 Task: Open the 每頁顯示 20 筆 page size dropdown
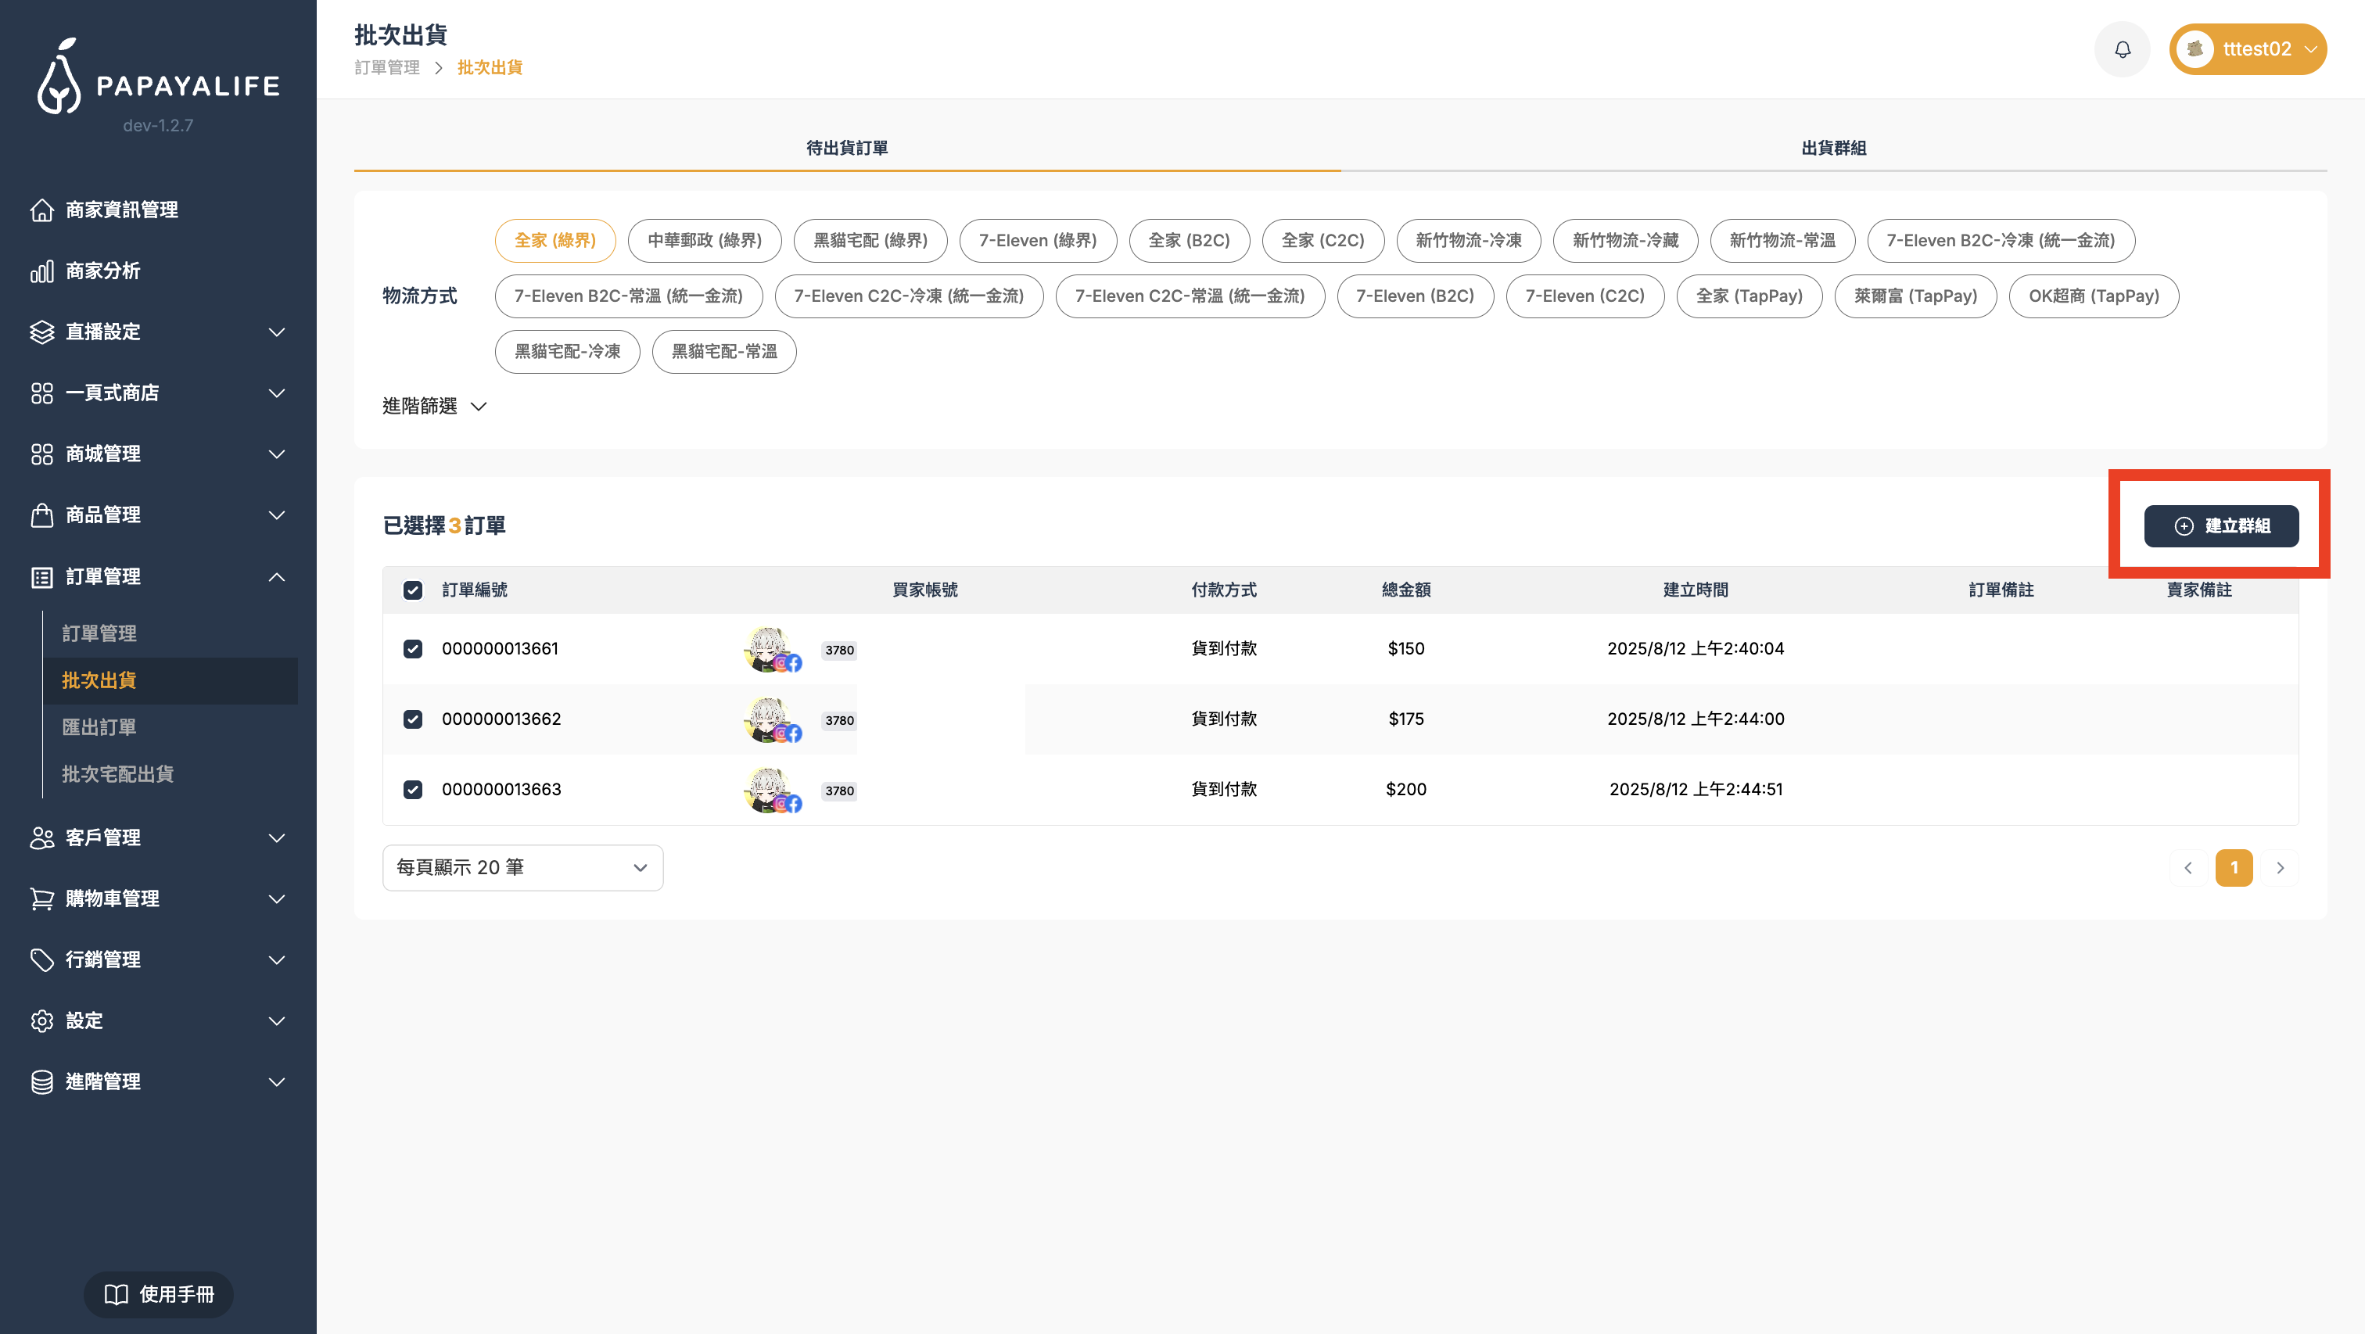[x=522, y=868]
